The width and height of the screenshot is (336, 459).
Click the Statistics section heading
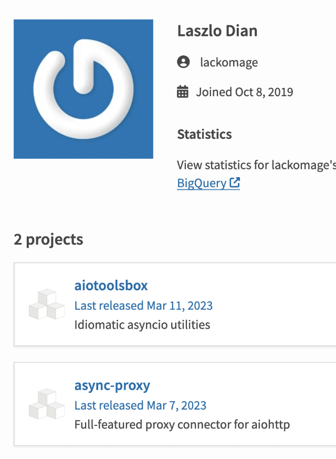click(x=204, y=134)
